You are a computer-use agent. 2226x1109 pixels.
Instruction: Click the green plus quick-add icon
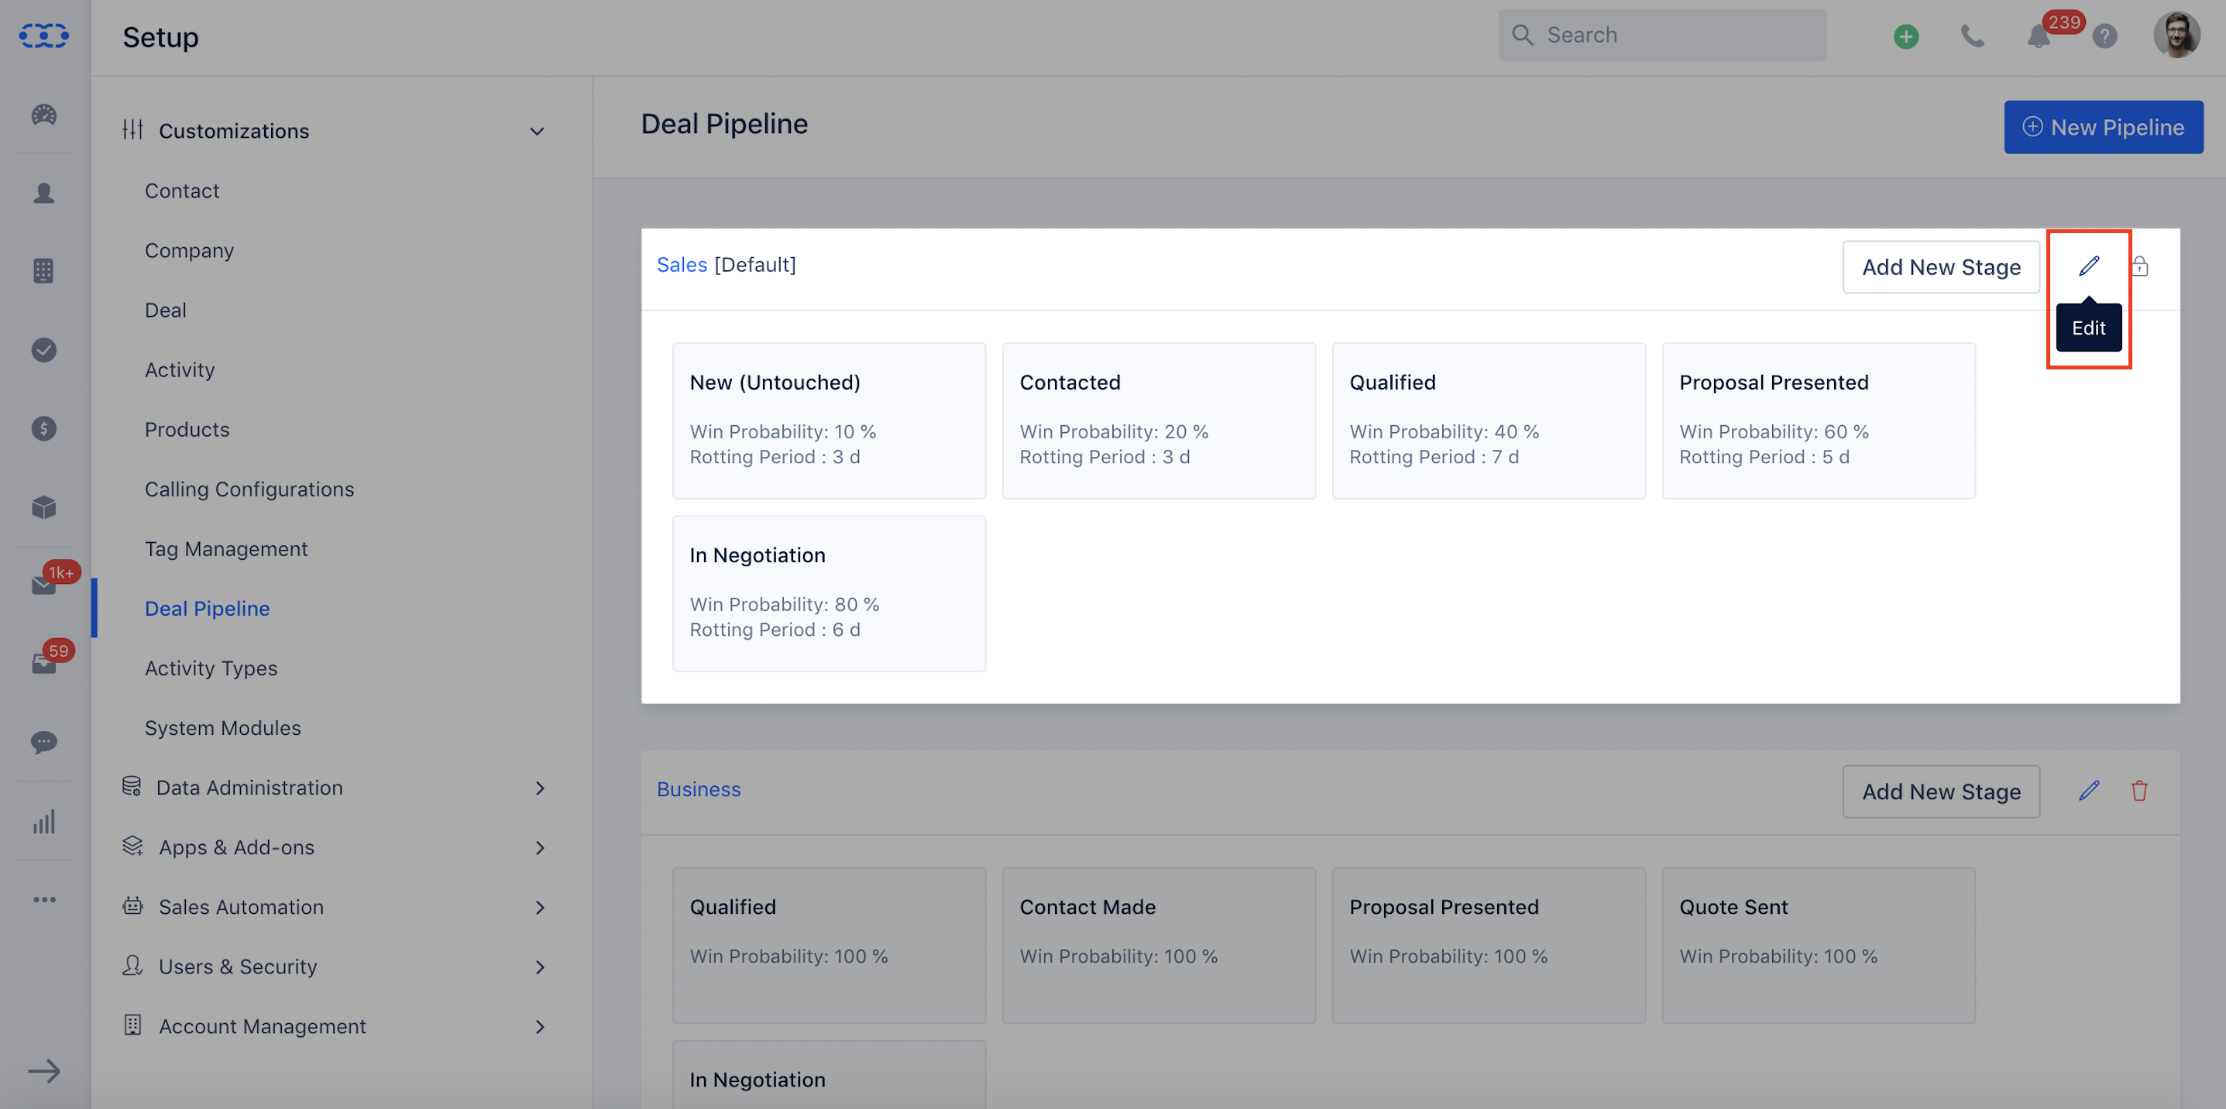click(1906, 36)
